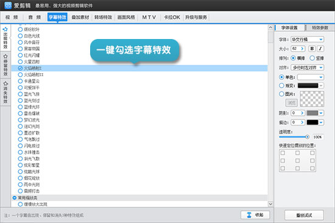Click the 收起 collapse button
The image size is (335, 223).
coord(255,215)
